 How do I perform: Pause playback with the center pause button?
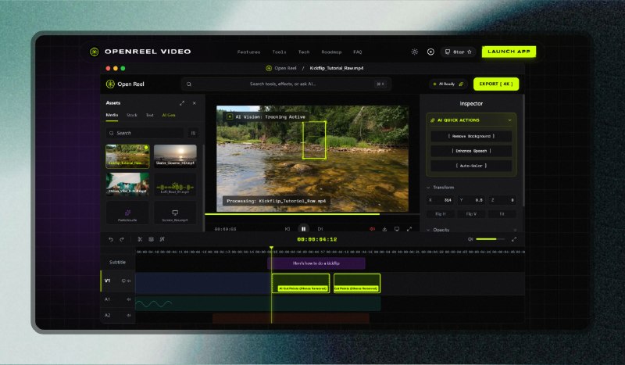point(303,229)
